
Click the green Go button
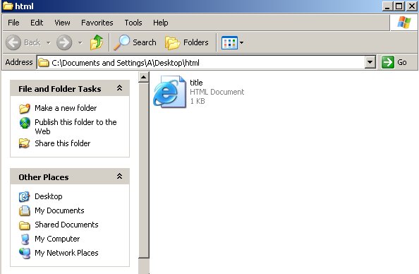[394, 62]
